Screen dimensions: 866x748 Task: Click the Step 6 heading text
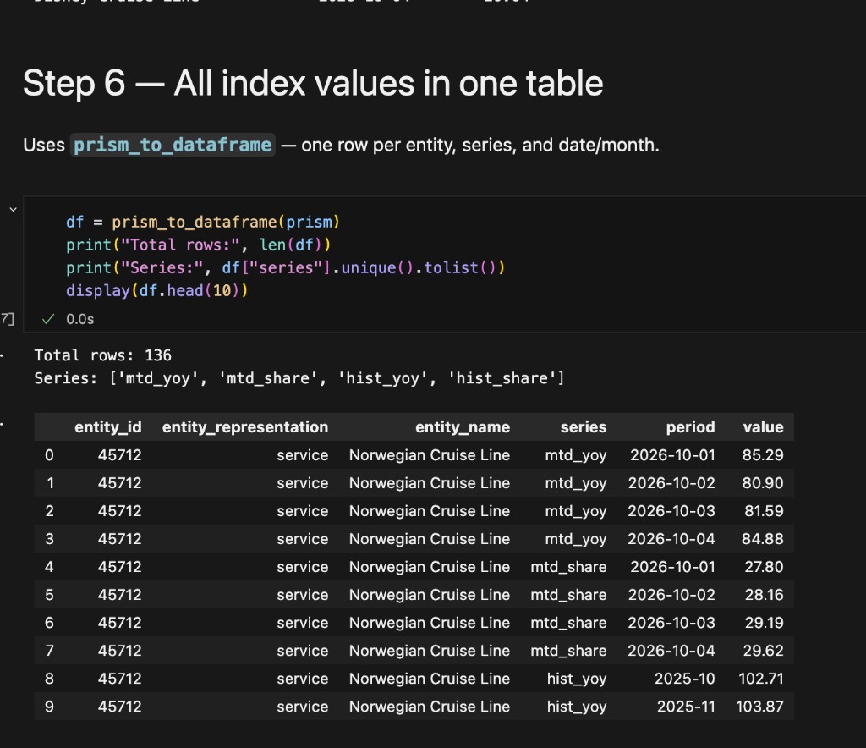[x=313, y=84]
